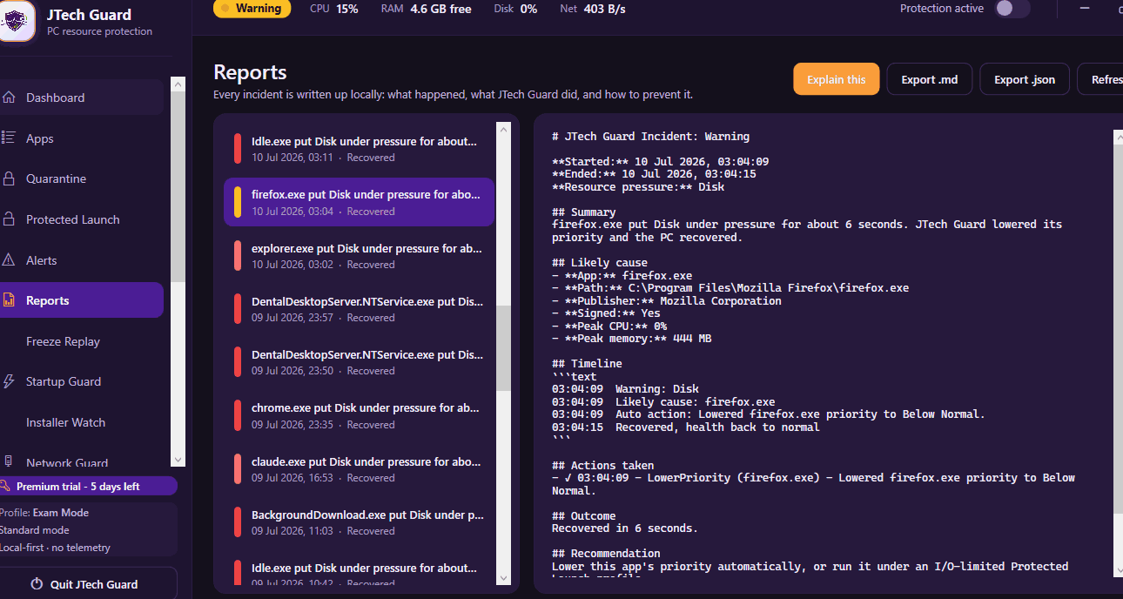The image size is (1123, 599).
Task: Toggle the Protection active switch
Action: point(1012,9)
